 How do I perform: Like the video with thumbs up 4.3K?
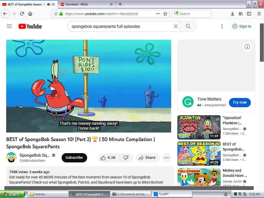pyautogui.click(x=108, y=158)
